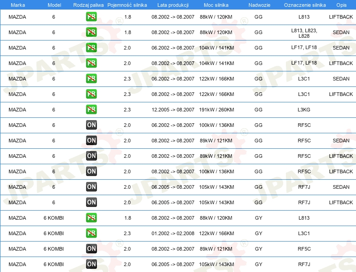This screenshot has width=356, height=272.
Task: Select the 89kW / 121KM cell in the GG SEDAN row
Action: coord(216,141)
